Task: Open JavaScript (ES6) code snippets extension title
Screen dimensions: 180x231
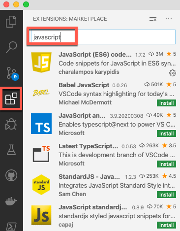Action: [x=95, y=55]
